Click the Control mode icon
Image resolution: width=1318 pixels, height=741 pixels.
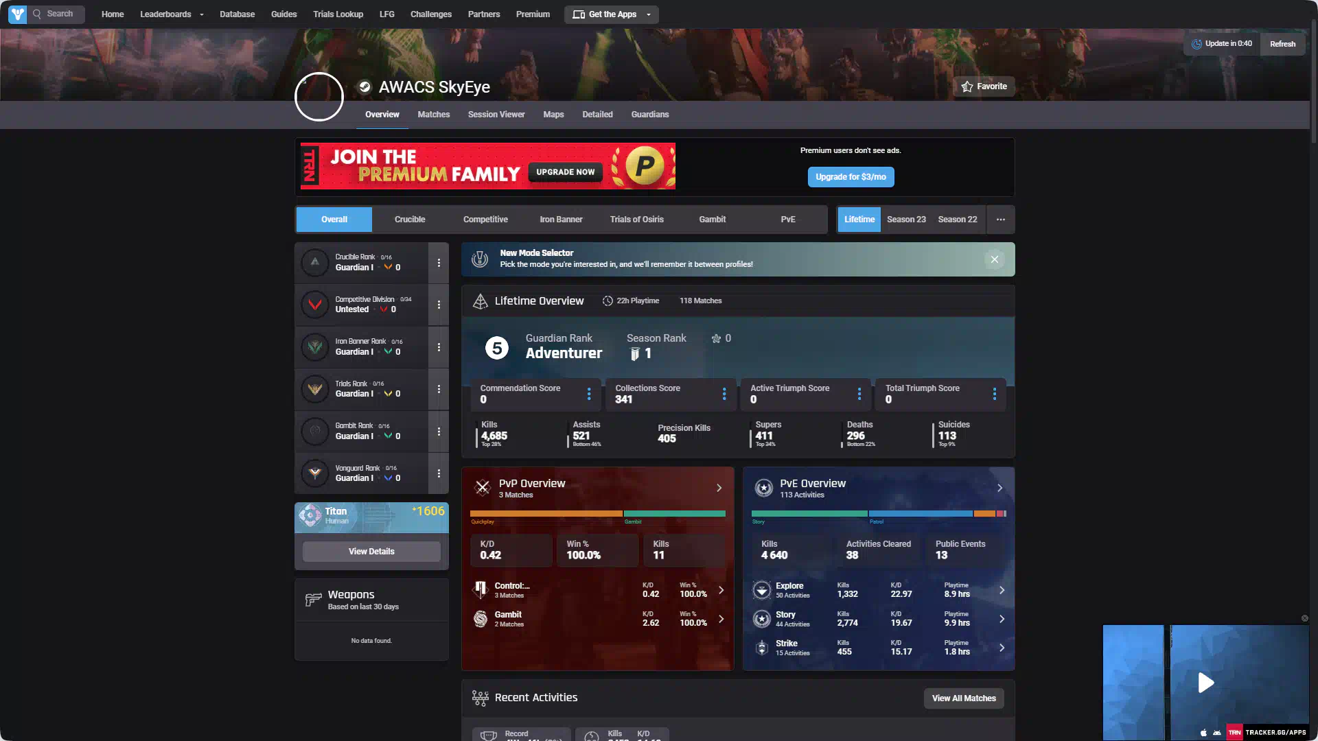tap(481, 590)
